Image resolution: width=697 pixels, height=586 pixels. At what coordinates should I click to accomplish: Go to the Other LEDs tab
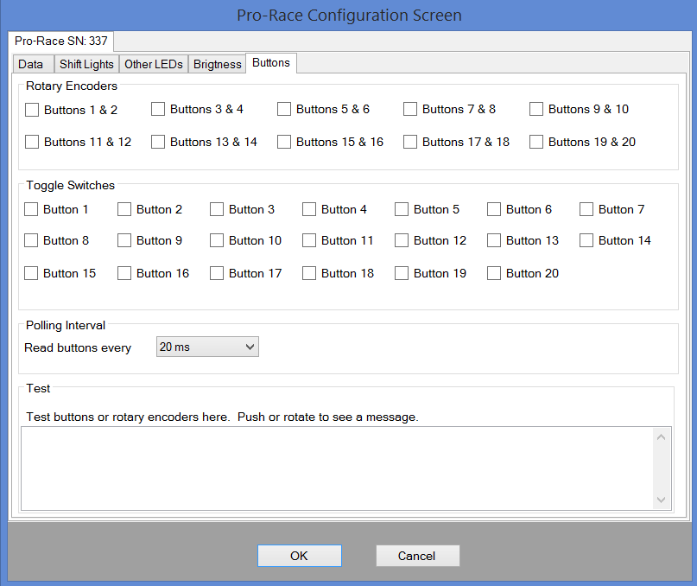point(153,64)
